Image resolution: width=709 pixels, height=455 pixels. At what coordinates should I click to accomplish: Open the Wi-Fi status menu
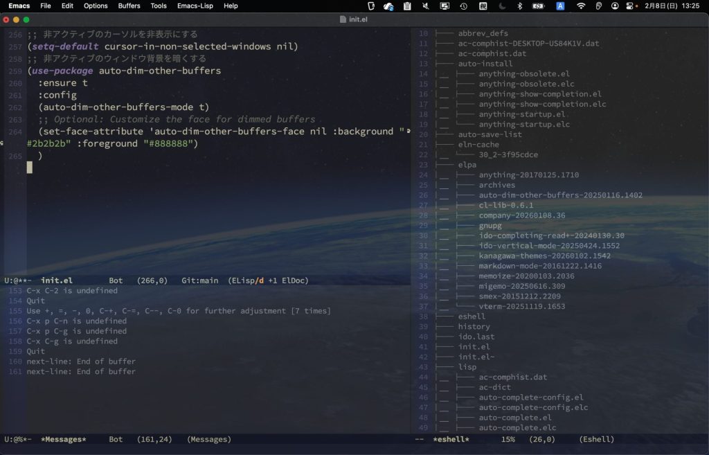581,6
